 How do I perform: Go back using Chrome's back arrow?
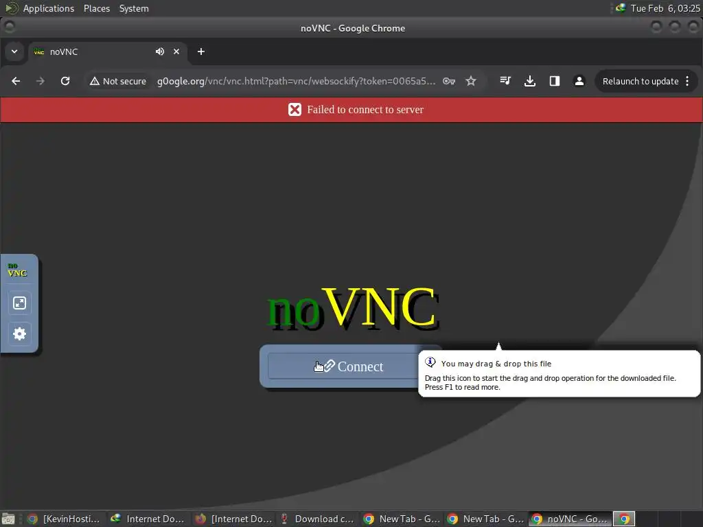[x=16, y=81]
